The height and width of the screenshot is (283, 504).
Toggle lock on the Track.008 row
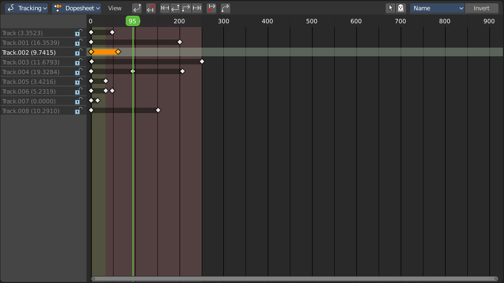pos(79,110)
